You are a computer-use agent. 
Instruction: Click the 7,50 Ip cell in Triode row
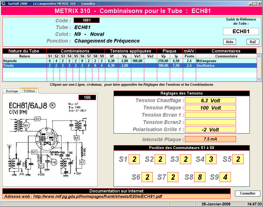click(176, 65)
